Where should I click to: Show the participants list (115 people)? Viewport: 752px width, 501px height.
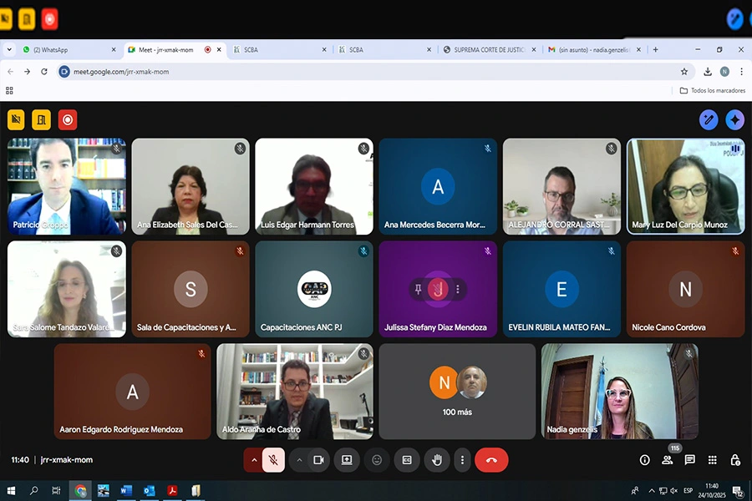(x=667, y=460)
